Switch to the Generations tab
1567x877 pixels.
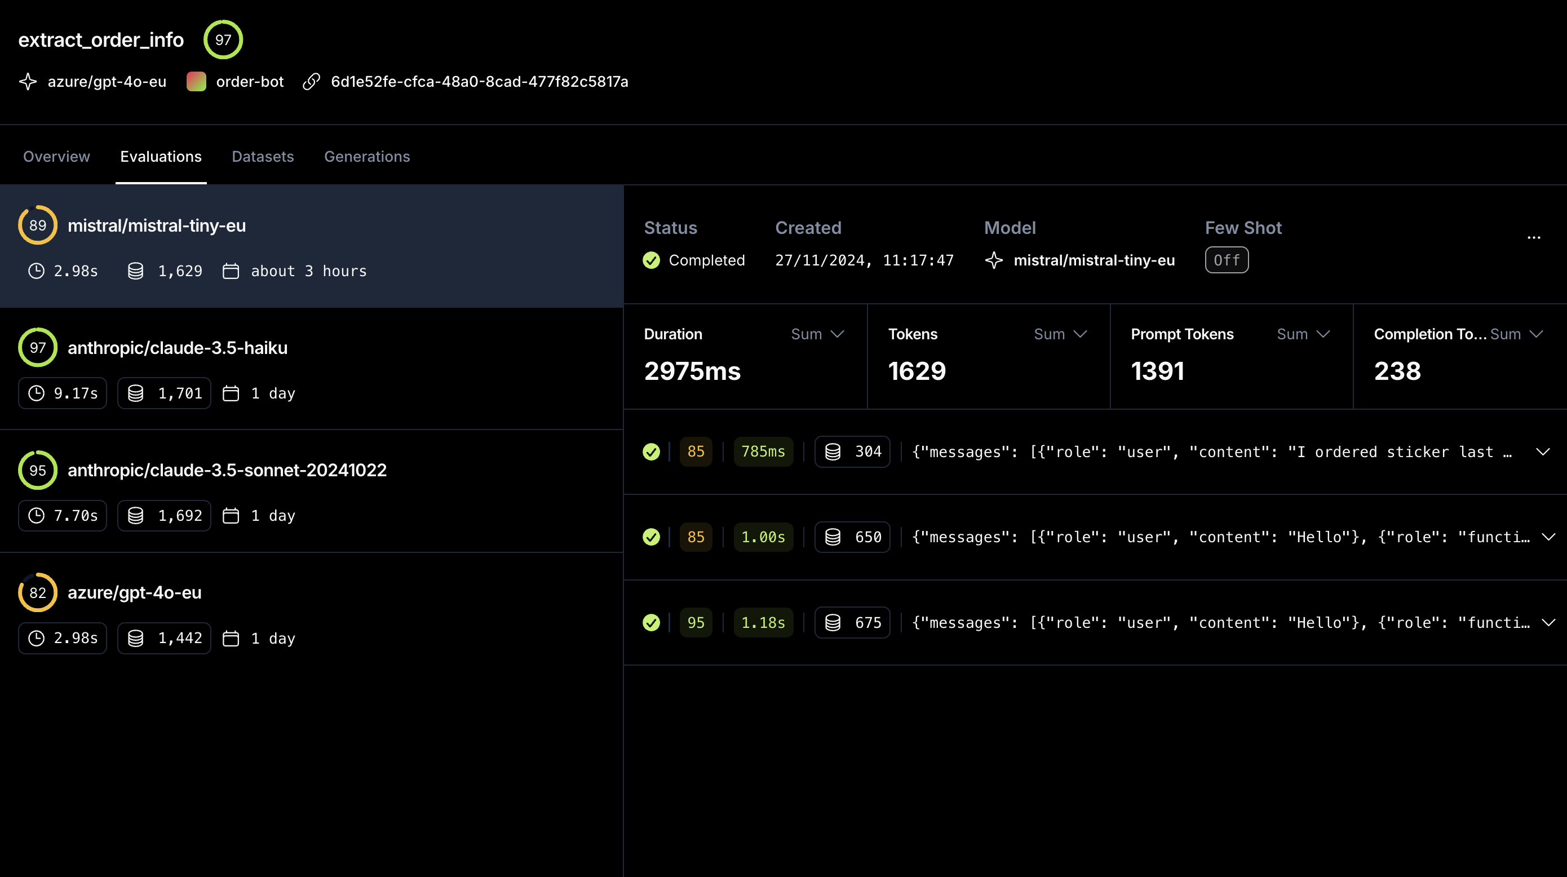(x=367, y=156)
